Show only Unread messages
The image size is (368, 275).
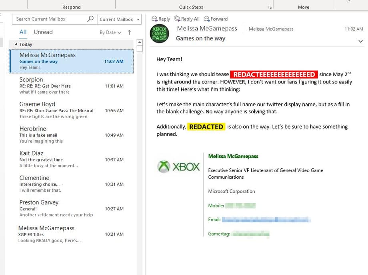point(43,32)
